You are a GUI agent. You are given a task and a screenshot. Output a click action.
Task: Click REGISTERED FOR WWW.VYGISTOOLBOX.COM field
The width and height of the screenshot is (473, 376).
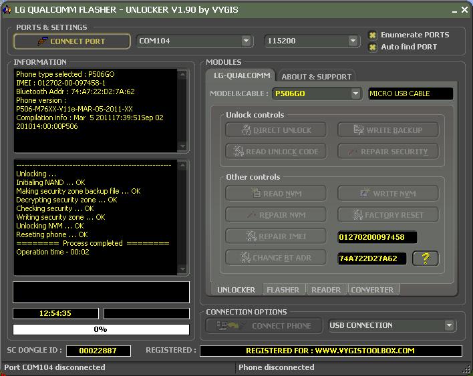(x=331, y=351)
